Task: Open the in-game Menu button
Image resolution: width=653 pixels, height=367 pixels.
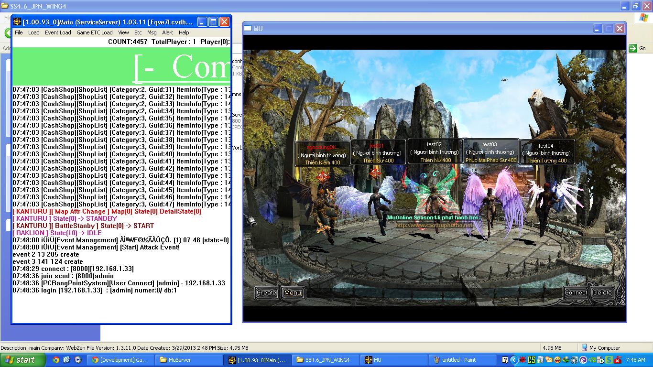Action: click(293, 292)
